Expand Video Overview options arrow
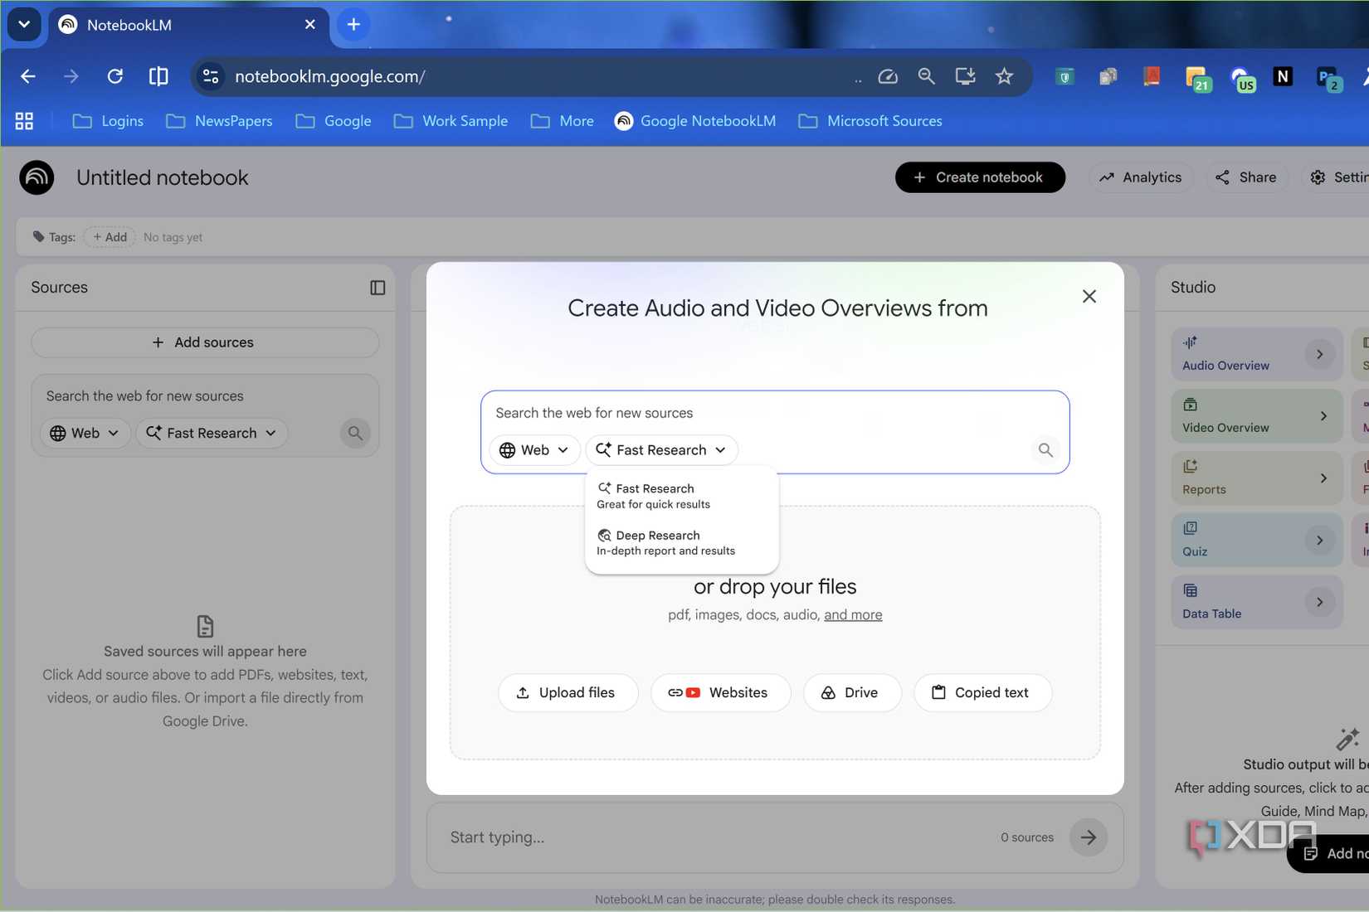The height and width of the screenshot is (912, 1369). [1323, 416]
